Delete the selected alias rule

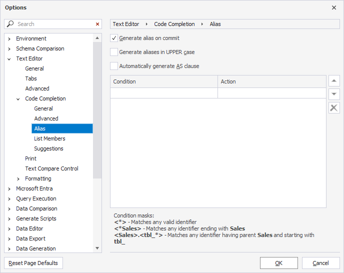[x=334, y=108]
